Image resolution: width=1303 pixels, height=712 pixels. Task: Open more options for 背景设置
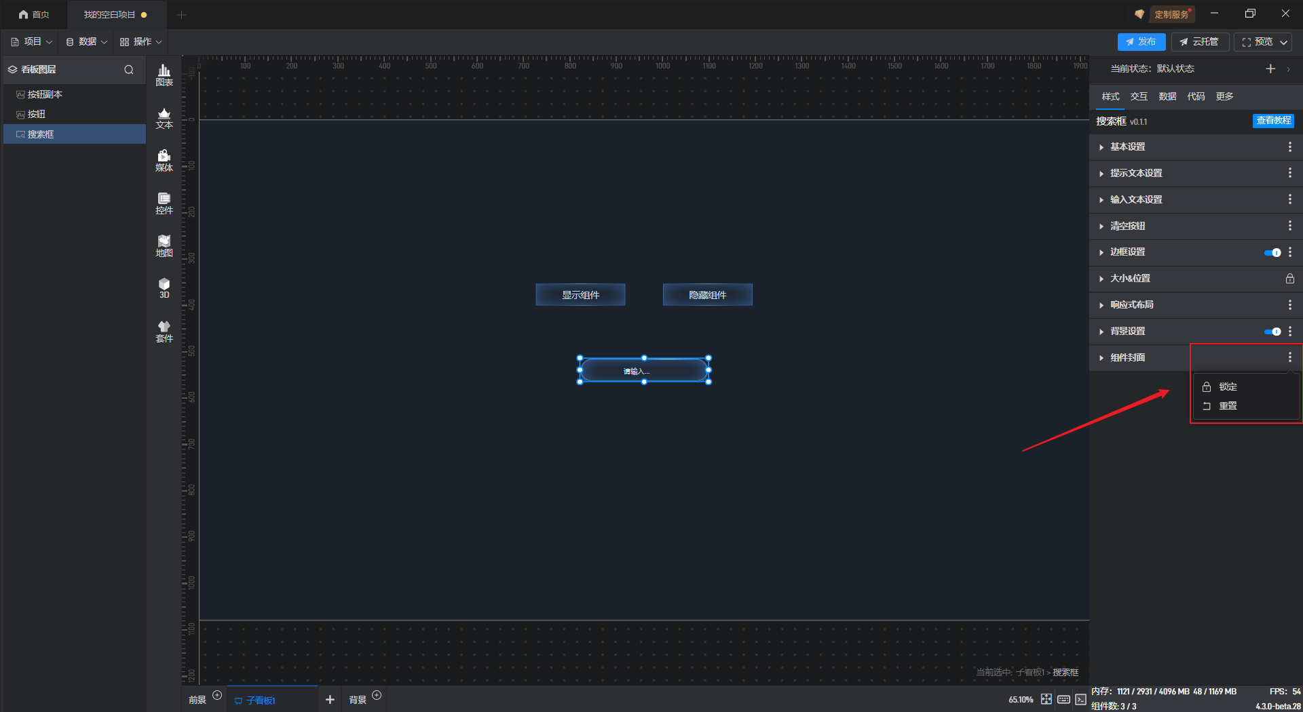(x=1290, y=332)
